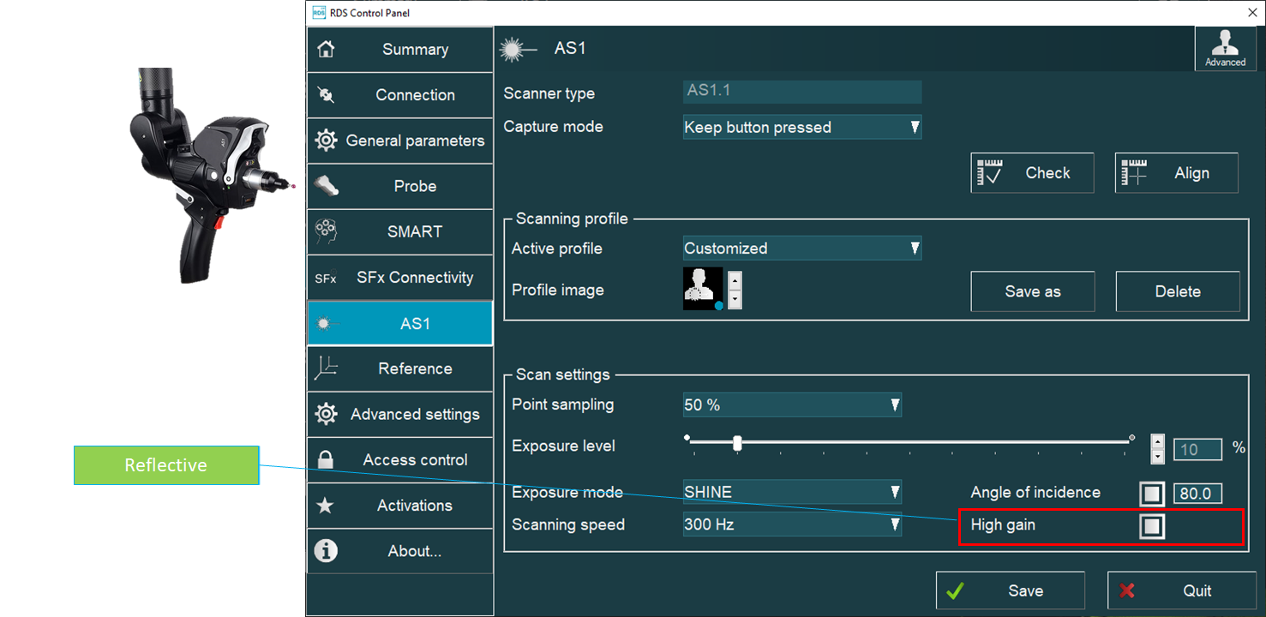1266x617 pixels.
Task: Open the Summary page via the home icon
Action: 327,49
